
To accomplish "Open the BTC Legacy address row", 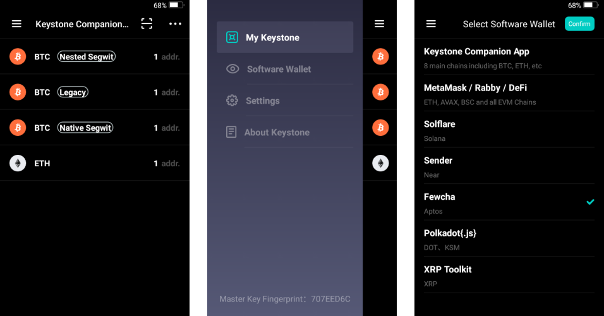I will tap(95, 92).
